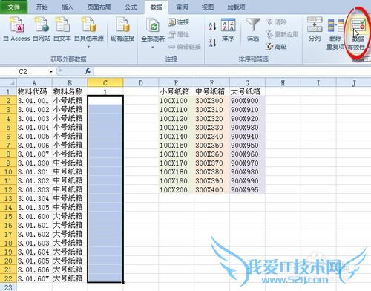Click Reapply (重新应用) filter button

282,34
